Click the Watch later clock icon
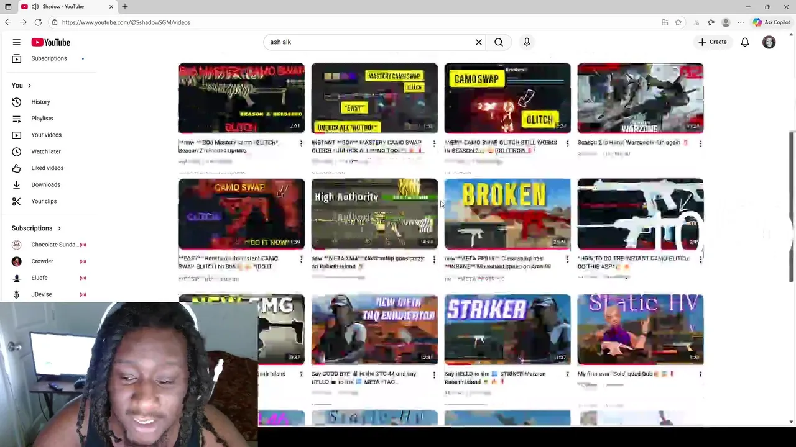The width and height of the screenshot is (796, 447). click(x=17, y=151)
